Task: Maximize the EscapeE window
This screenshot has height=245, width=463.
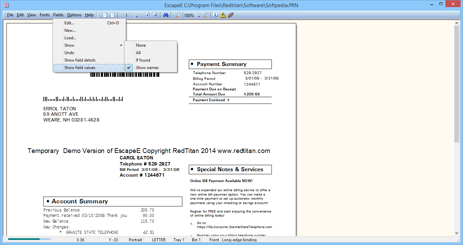Action: point(441,4)
